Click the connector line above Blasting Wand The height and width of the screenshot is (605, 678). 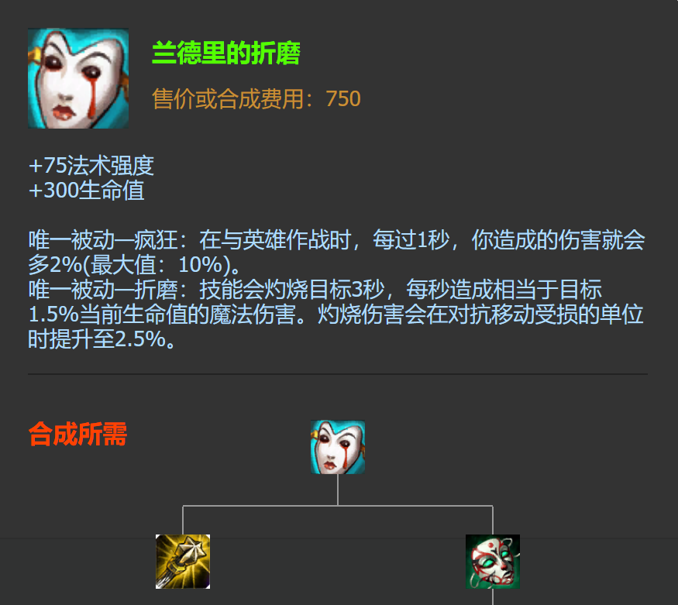click(183, 521)
